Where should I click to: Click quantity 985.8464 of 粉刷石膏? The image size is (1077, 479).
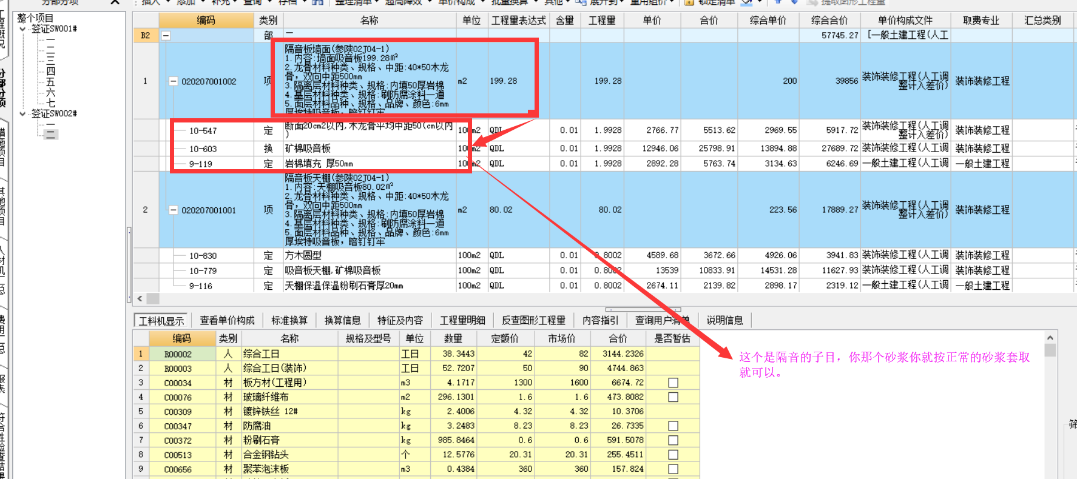point(454,440)
